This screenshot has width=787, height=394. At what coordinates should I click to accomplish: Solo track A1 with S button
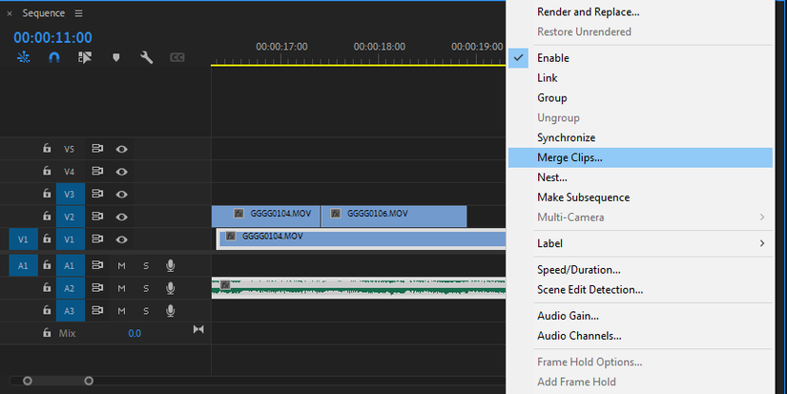146,265
